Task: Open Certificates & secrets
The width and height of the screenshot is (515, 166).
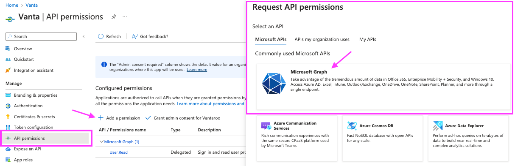Action: [x=34, y=117]
